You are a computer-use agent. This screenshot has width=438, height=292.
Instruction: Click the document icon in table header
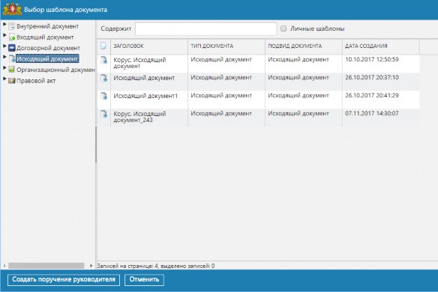point(103,46)
